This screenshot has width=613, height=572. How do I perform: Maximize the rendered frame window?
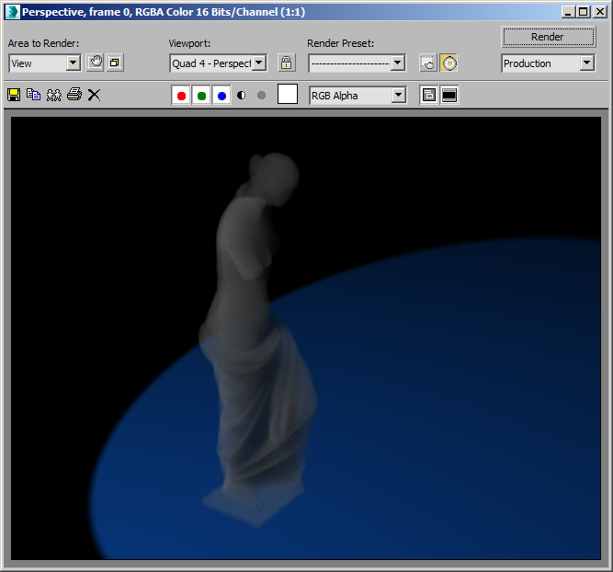tap(583, 12)
